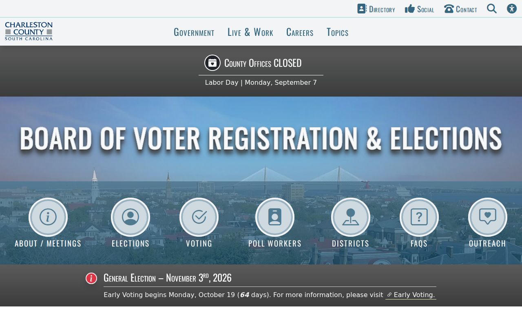522x326 pixels.
Task: Open the Live & Work menu
Action: point(250,32)
